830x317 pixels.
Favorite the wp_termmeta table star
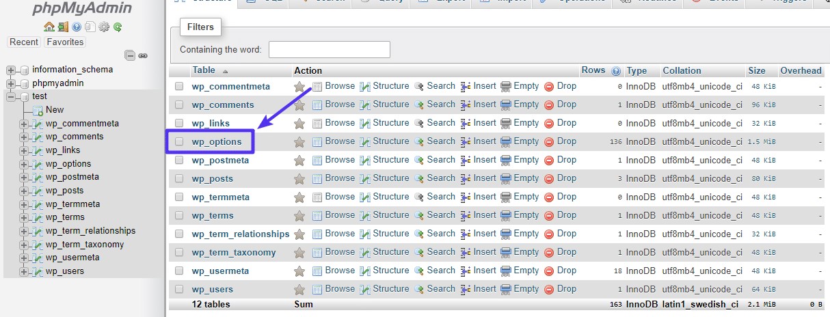[299, 197]
